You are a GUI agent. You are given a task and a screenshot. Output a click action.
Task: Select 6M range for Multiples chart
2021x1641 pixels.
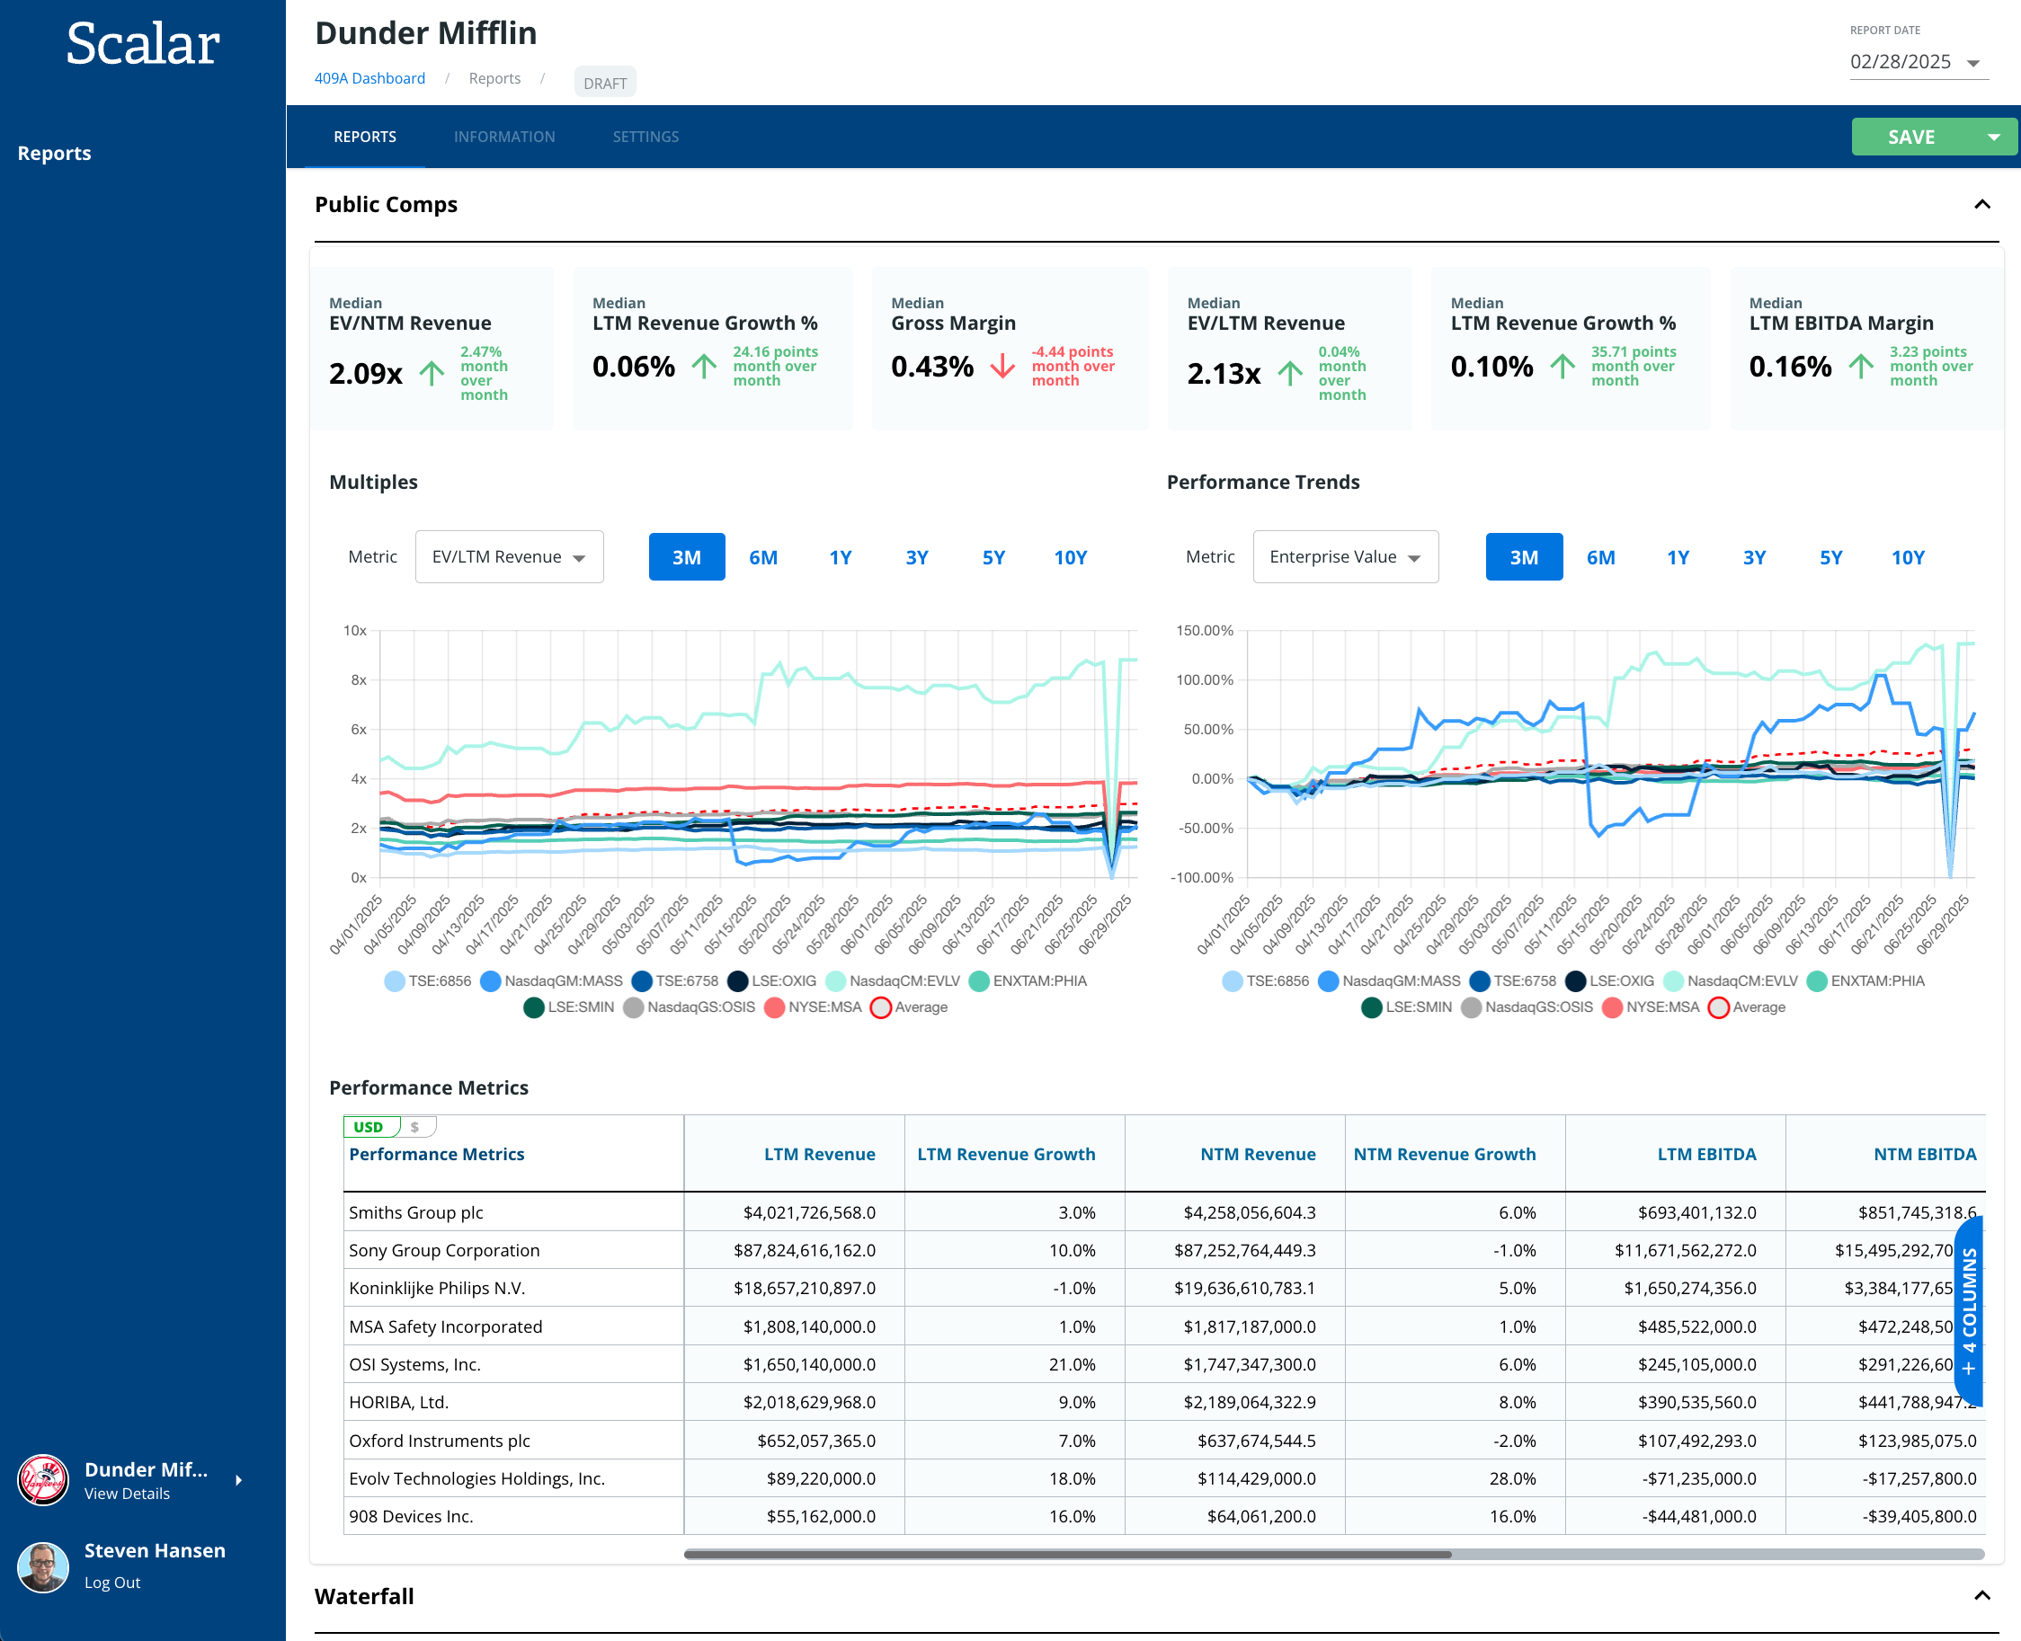[763, 558]
